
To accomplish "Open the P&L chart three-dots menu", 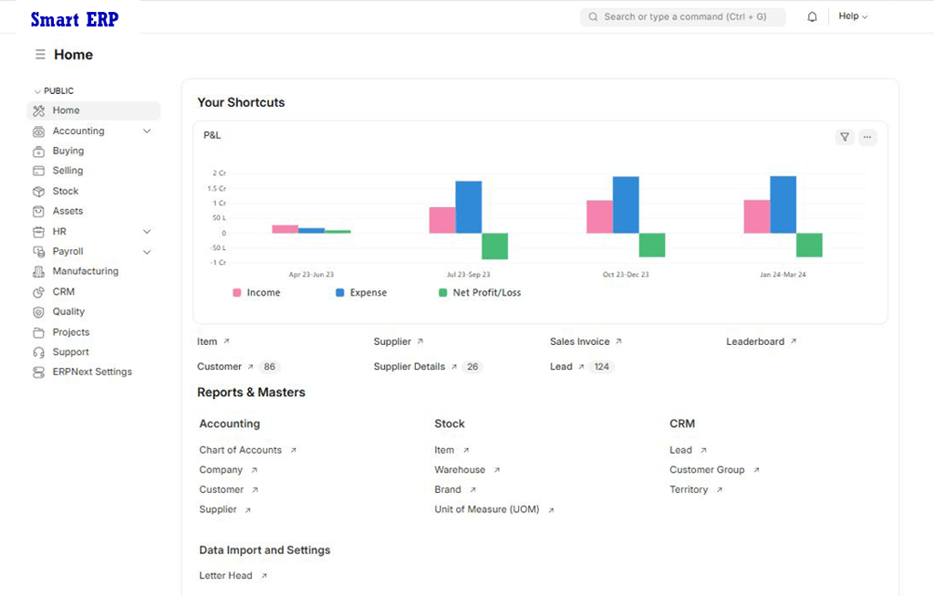I will (x=867, y=137).
